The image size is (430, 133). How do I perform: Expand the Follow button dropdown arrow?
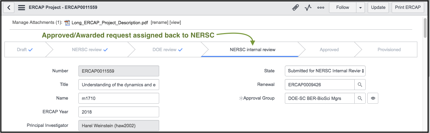pos(361,8)
